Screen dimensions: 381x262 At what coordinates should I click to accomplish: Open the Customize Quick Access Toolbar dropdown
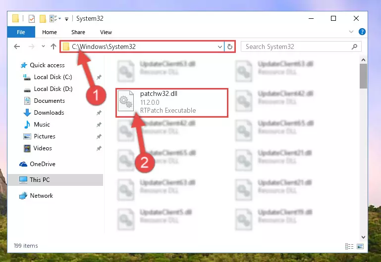[66, 19]
